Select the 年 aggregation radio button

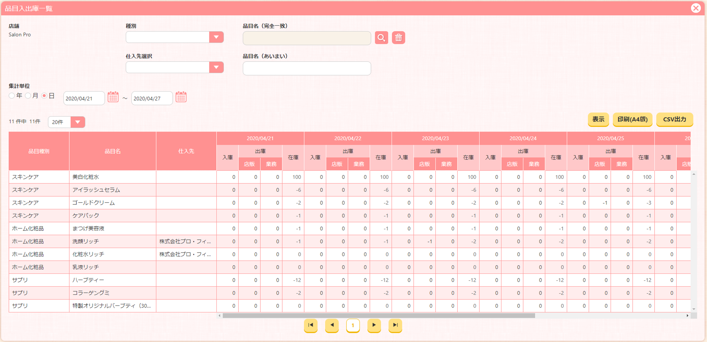[12, 96]
